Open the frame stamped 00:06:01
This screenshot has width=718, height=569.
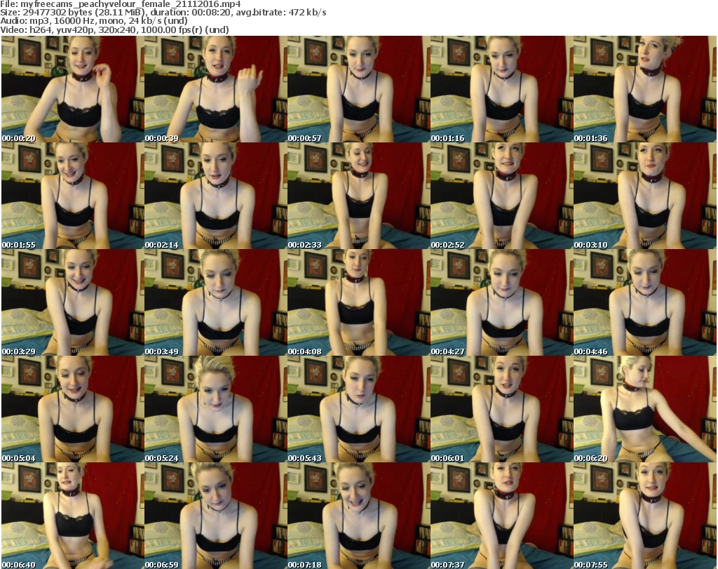[501, 410]
